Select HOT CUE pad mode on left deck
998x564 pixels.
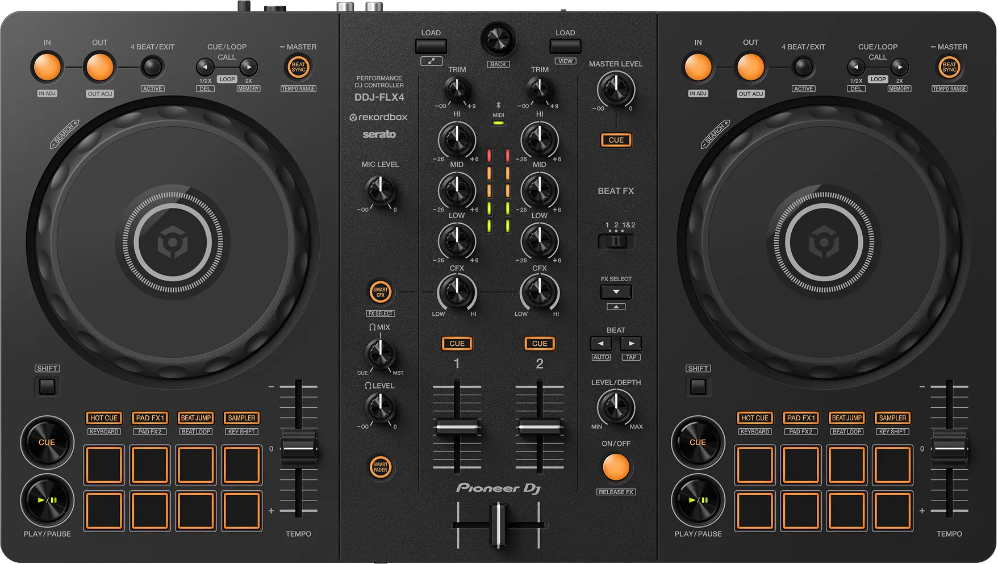point(104,418)
